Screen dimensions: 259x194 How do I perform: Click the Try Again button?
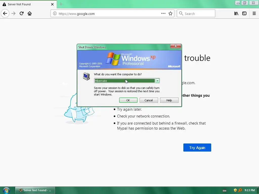(197, 148)
